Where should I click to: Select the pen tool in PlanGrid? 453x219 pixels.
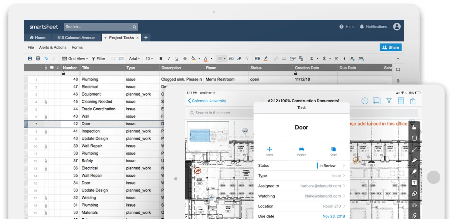click(x=414, y=161)
